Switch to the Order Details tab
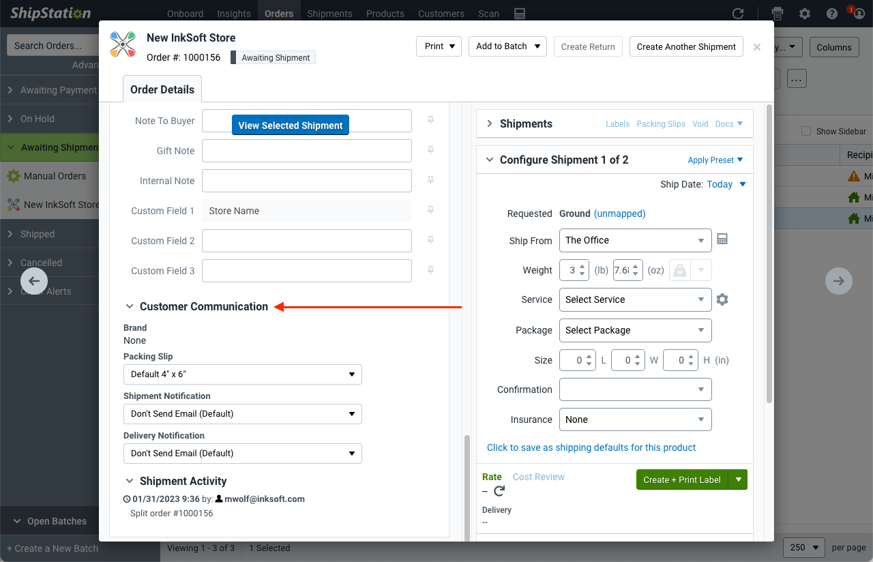 click(162, 88)
